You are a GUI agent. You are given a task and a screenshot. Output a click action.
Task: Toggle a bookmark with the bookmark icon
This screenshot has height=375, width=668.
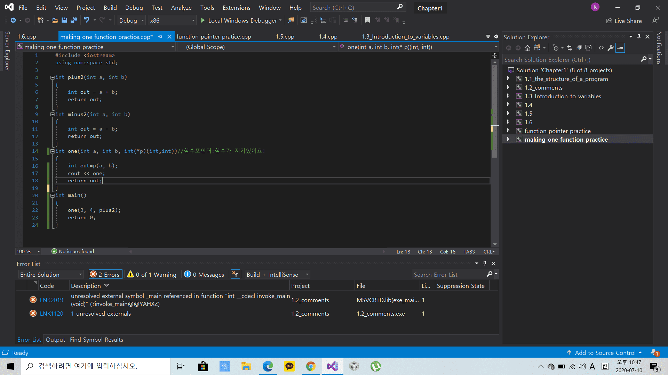(x=367, y=20)
